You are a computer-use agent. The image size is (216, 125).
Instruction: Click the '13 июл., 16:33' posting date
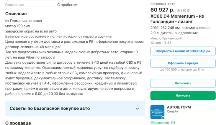click(x=161, y=43)
